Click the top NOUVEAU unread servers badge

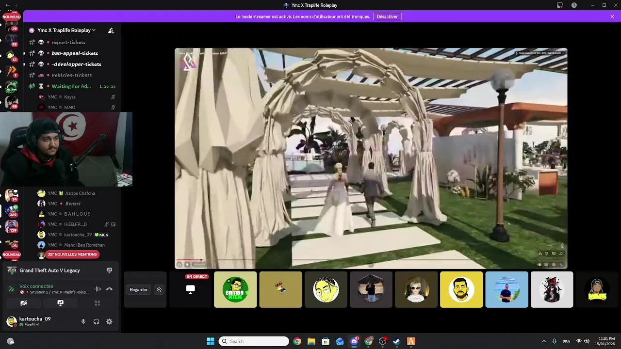[x=12, y=17]
